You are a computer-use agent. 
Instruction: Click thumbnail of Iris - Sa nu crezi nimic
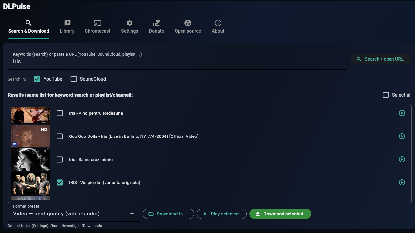(30, 159)
